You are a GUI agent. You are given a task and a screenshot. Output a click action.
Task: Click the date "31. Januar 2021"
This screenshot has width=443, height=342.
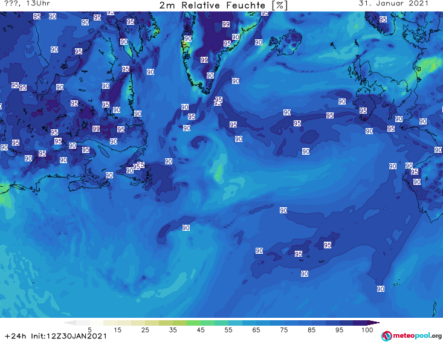pyautogui.click(x=393, y=4)
